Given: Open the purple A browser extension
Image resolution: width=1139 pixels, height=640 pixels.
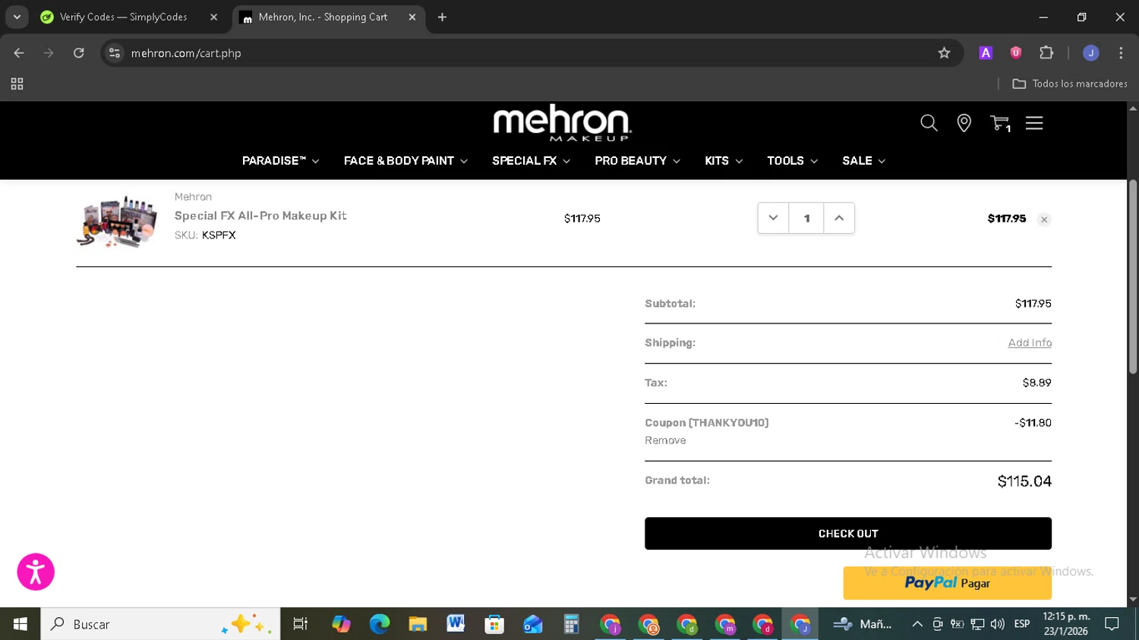Looking at the screenshot, I should 986,53.
